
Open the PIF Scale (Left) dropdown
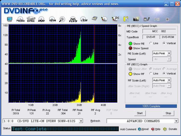[162, 80]
